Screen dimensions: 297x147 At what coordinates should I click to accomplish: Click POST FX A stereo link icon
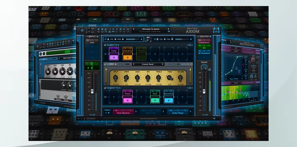pyautogui.click(x=105, y=97)
